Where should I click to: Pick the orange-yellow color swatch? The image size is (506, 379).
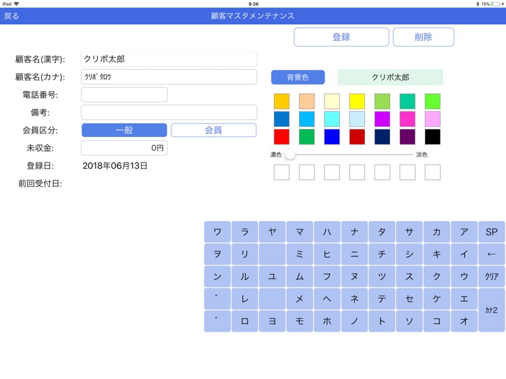[281, 101]
